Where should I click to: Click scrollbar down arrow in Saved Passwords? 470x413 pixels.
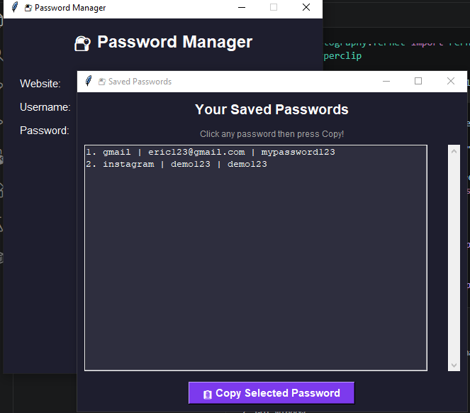[x=454, y=365]
